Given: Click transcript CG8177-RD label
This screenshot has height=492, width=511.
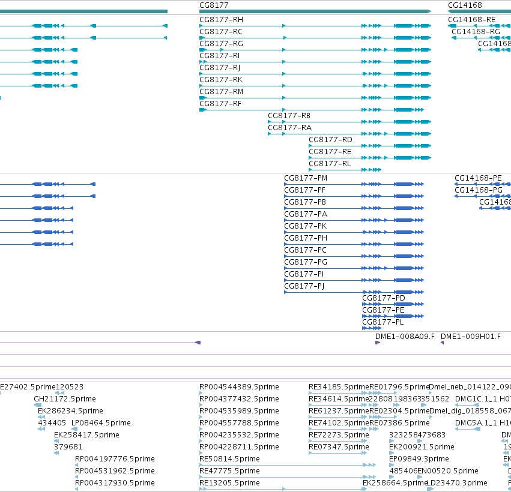Looking at the screenshot, I should 330,140.
